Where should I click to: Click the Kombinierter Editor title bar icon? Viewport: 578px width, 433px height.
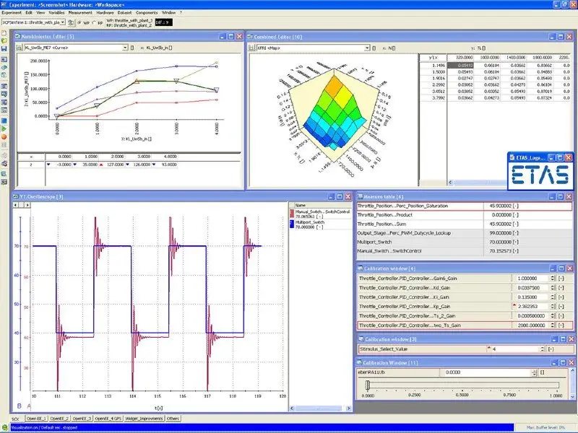point(20,35)
